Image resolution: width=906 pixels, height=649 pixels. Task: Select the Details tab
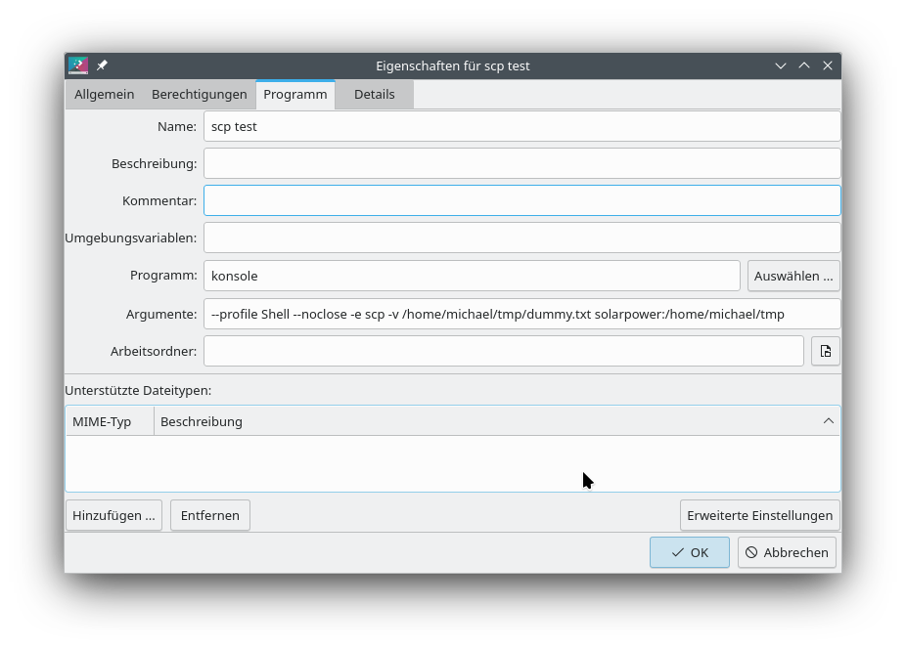coord(374,95)
